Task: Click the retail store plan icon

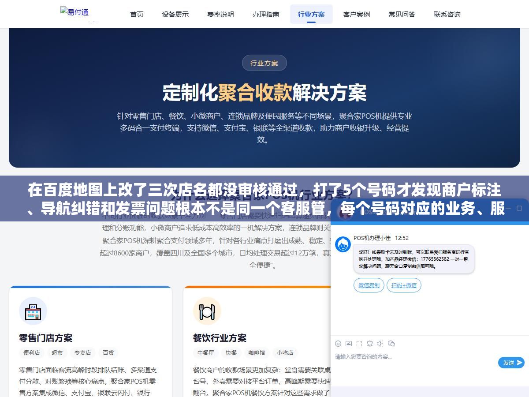Action: click(x=33, y=311)
